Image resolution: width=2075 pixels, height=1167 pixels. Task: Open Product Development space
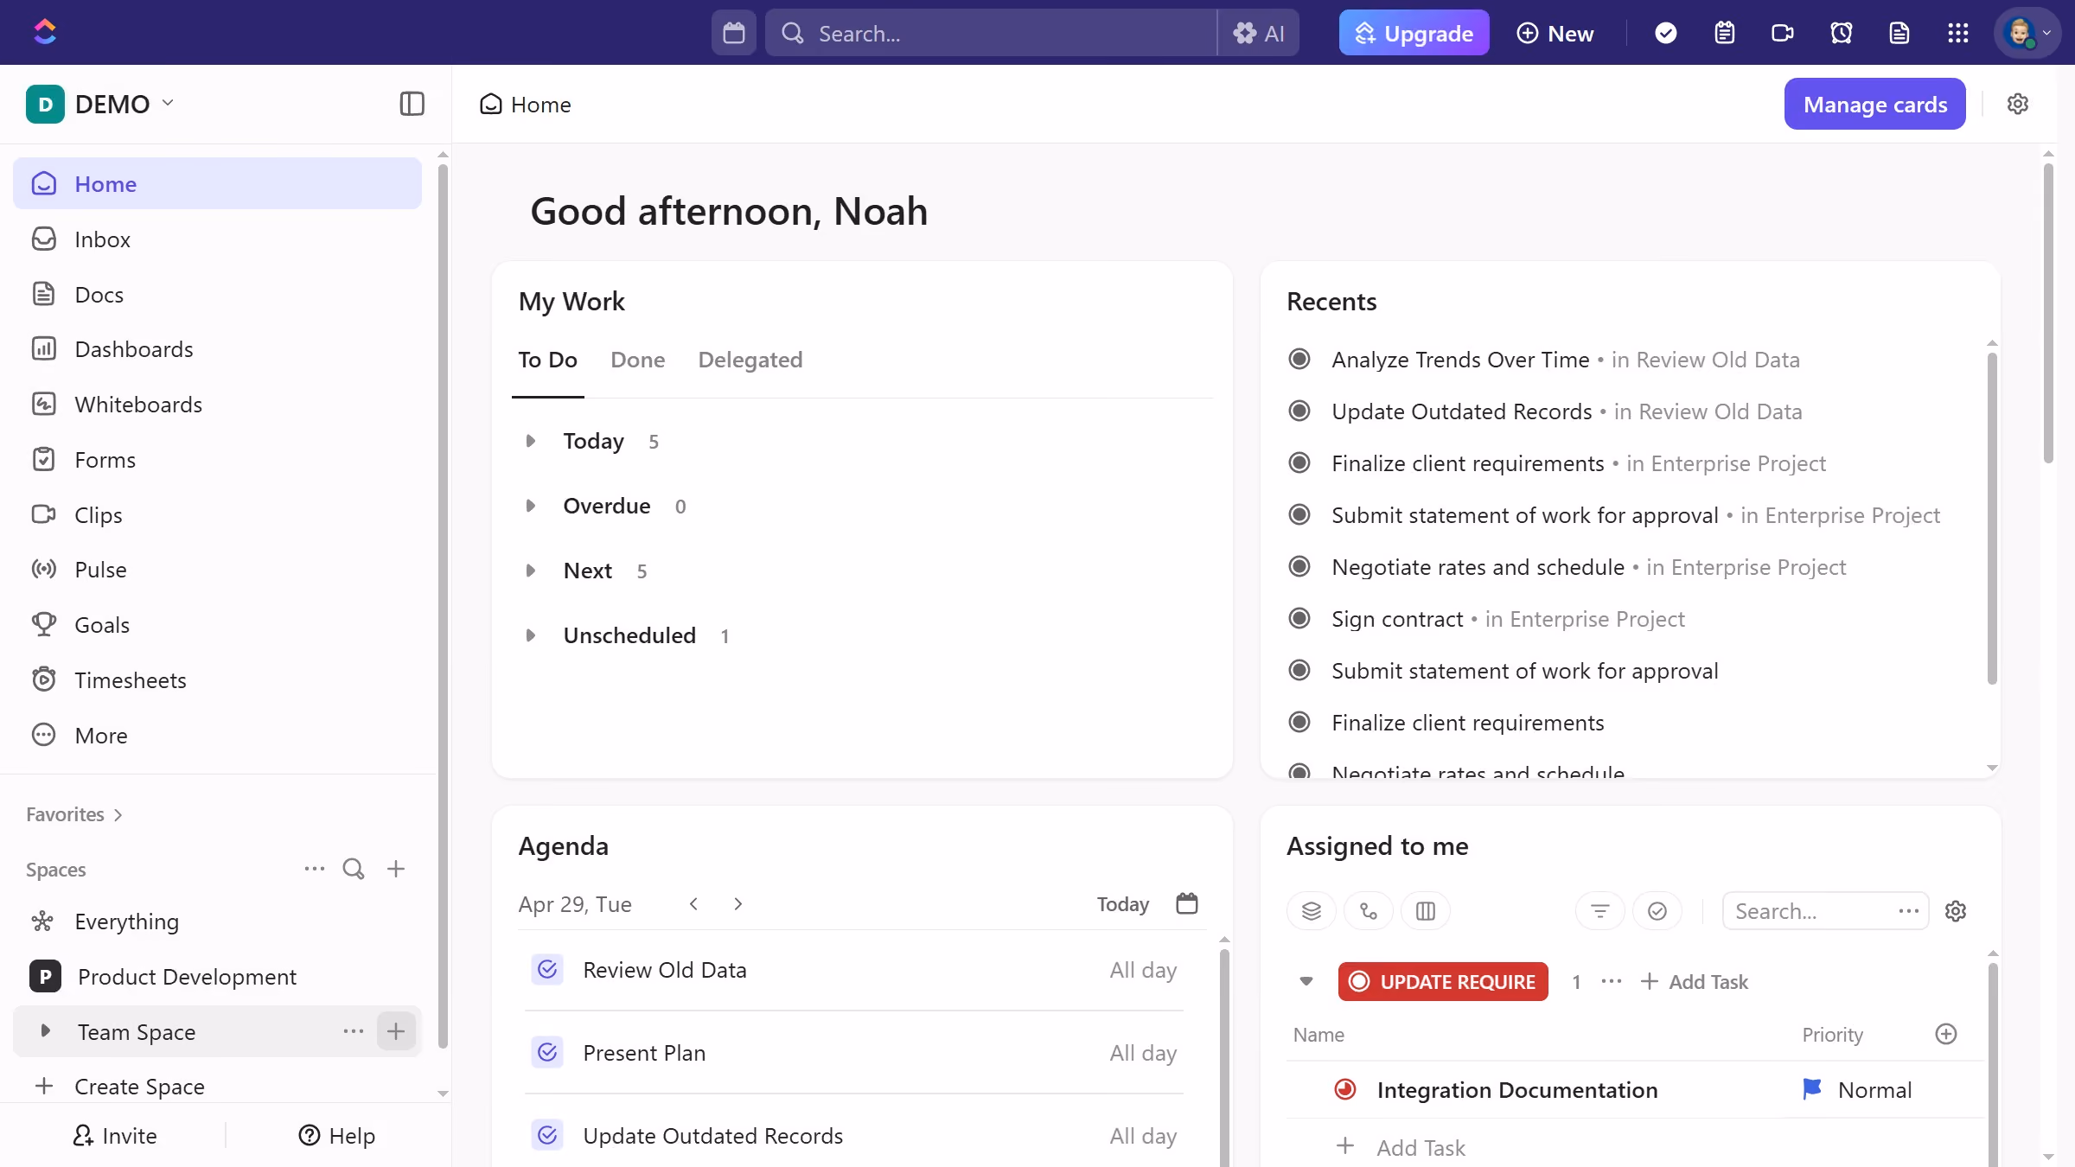tap(217, 977)
